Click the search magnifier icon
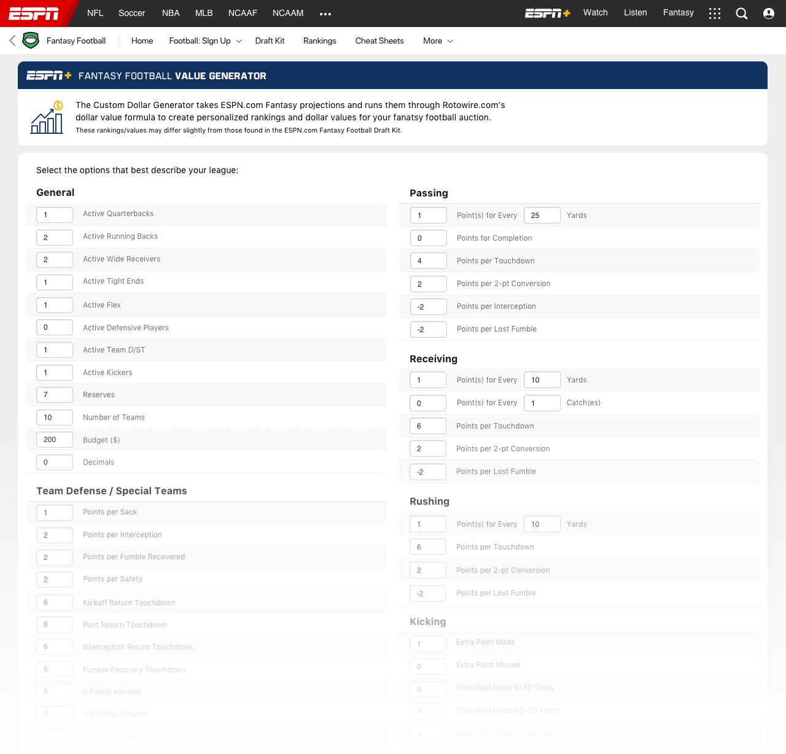Screen dimensions: 786x754 coord(742,14)
